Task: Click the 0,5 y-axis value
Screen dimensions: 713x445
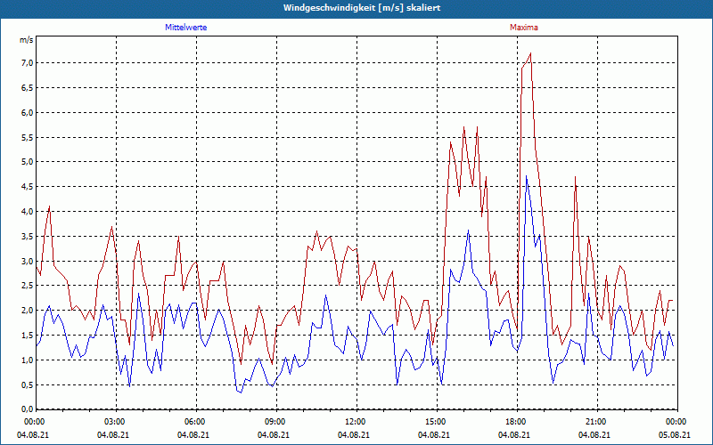Action: tap(27, 384)
